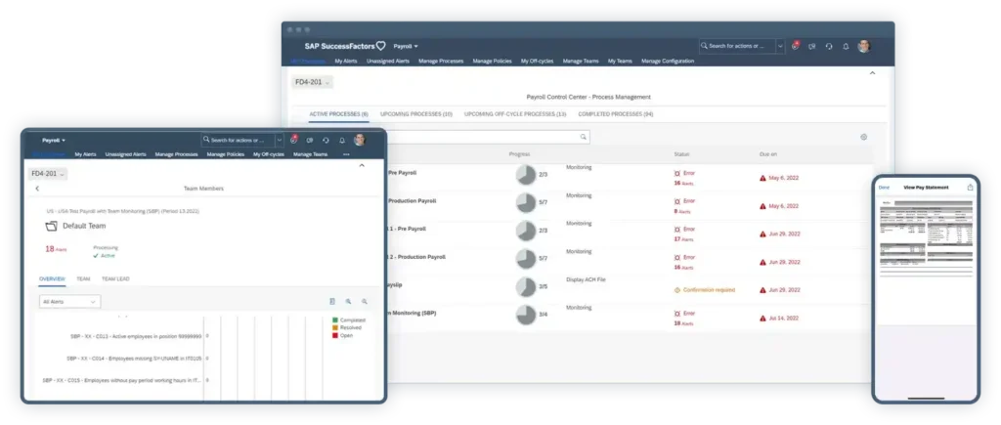Tap the share icon on phone pay statement
Image resolution: width=1001 pixels, height=425 pixels.
971,187
